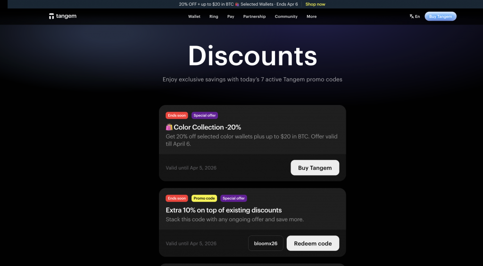The image size is (483, 266).
Task: Open the Wallet menu
Action: (x=194, y=16)
